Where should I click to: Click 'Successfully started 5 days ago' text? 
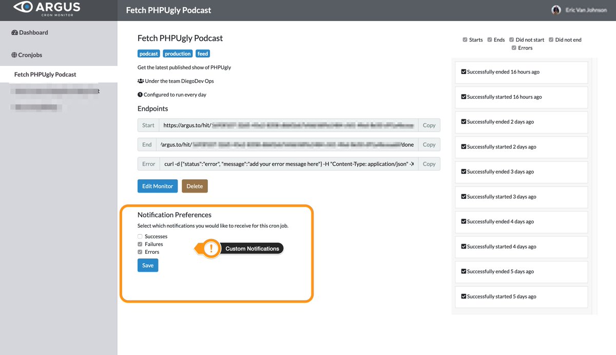coord(502,296)
